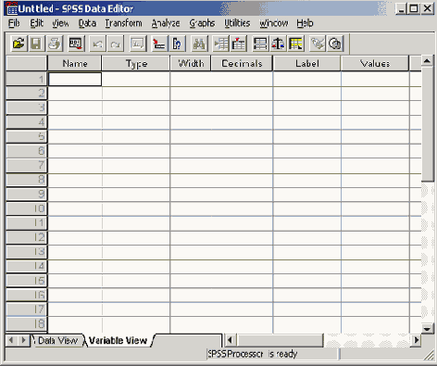Click the tab scroll right arrow
This screenshot has width=437, height=366.
(x=23, y=340)
